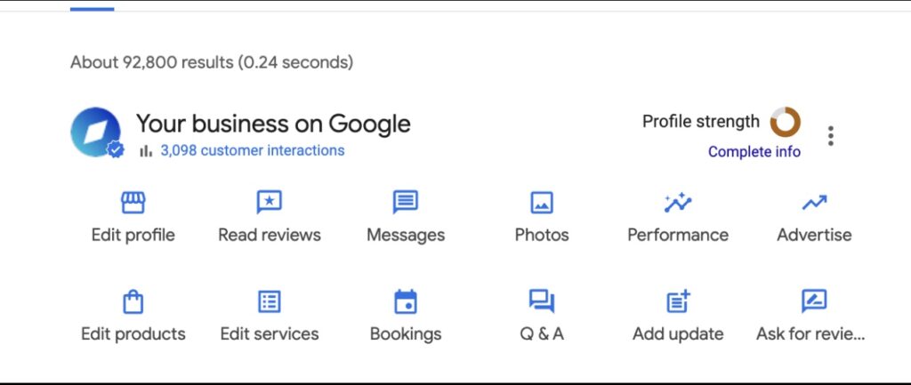Image resolution: width=911 pixels, height=385 pixels.
Task: Click the Edit products shopping bag icon
Action: (133, 301)
